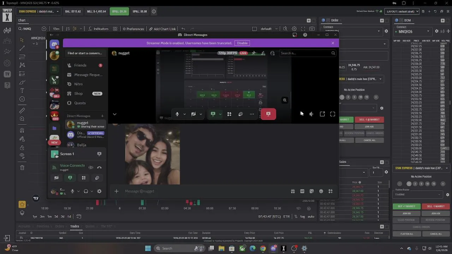The image size is (452, 254).
Task: Select nugget direct message conversation
Action: 85,125
